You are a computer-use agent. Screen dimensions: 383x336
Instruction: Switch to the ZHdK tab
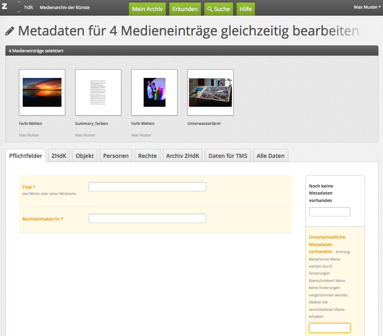[59, 156]
